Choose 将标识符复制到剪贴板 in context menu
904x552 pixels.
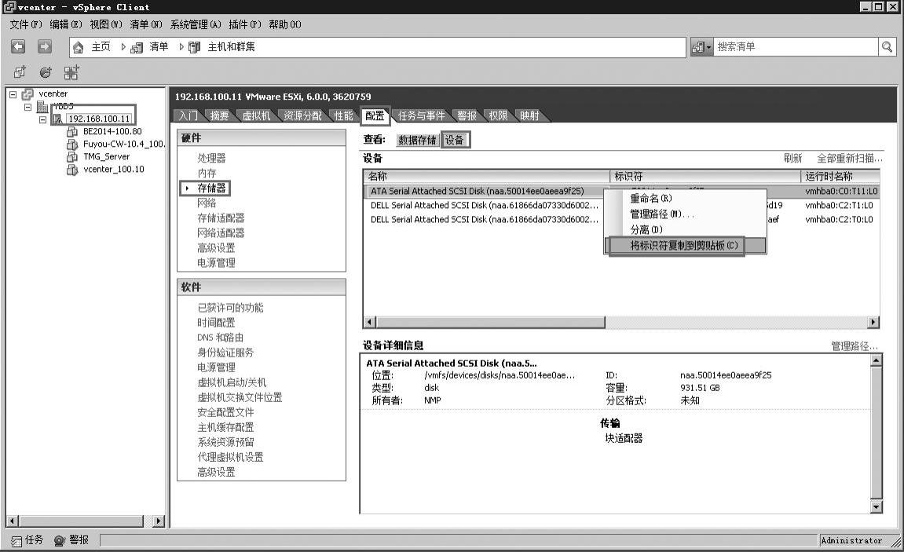pos(684,246)
